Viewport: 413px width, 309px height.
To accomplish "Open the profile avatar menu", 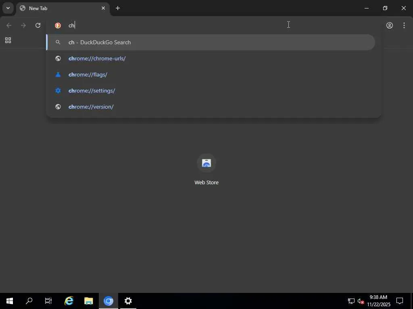I will (390, 25).
